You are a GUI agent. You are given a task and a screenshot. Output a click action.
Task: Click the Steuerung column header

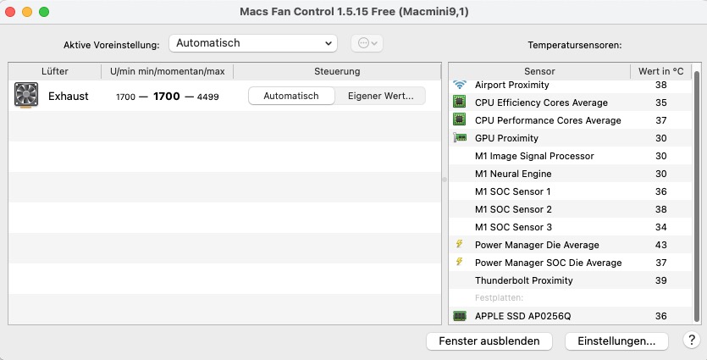pos(337,71)
